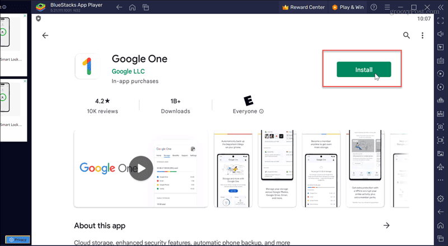Screen dimensions: 448x246
Task: Click the BlueStacks help question mark icon
Action: [374, 7]
